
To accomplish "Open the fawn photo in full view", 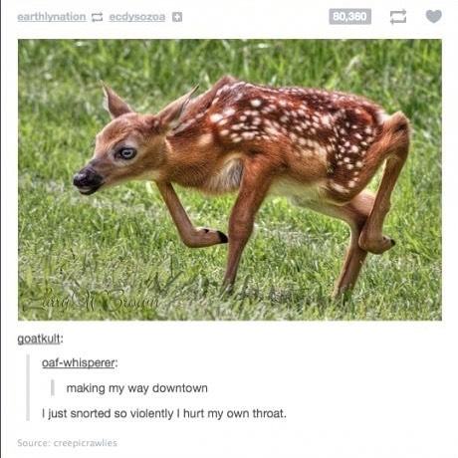I will (x=230, y=179).
